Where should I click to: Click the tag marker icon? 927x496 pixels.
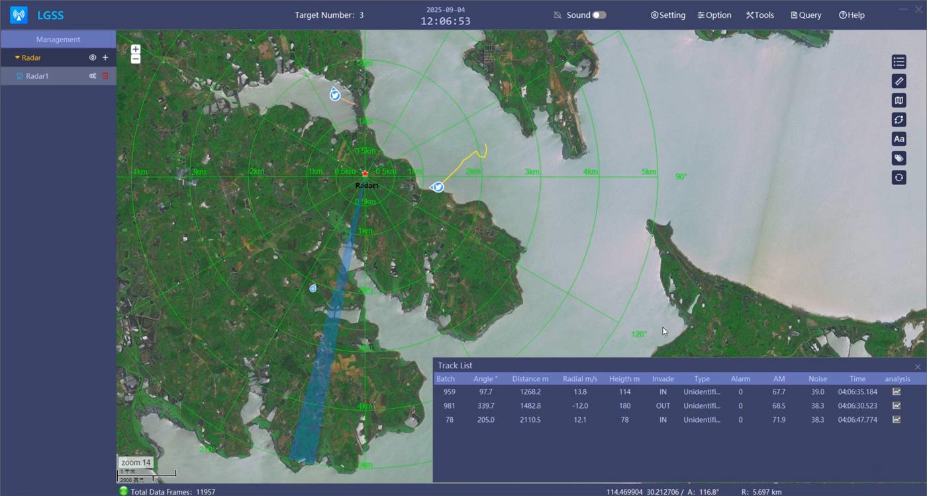(899, 158)
